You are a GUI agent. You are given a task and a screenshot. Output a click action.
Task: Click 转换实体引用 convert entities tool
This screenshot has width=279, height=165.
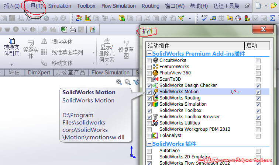pos(11,47)
